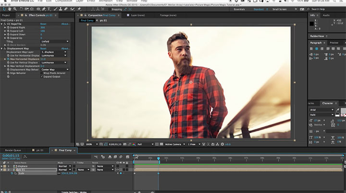This screenshot has width=346, height=193.
Task: Switch to the pic 01 timeline tab
Action: point(40,150)
